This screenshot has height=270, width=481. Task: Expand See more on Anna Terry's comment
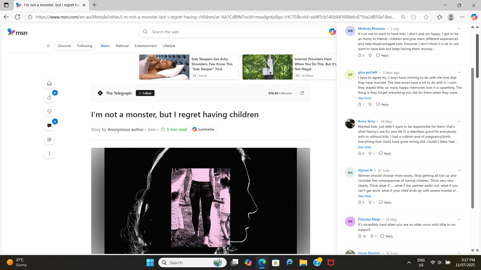(364, 147)
